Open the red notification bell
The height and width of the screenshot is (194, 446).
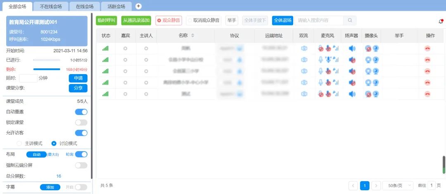pos(441,21)
